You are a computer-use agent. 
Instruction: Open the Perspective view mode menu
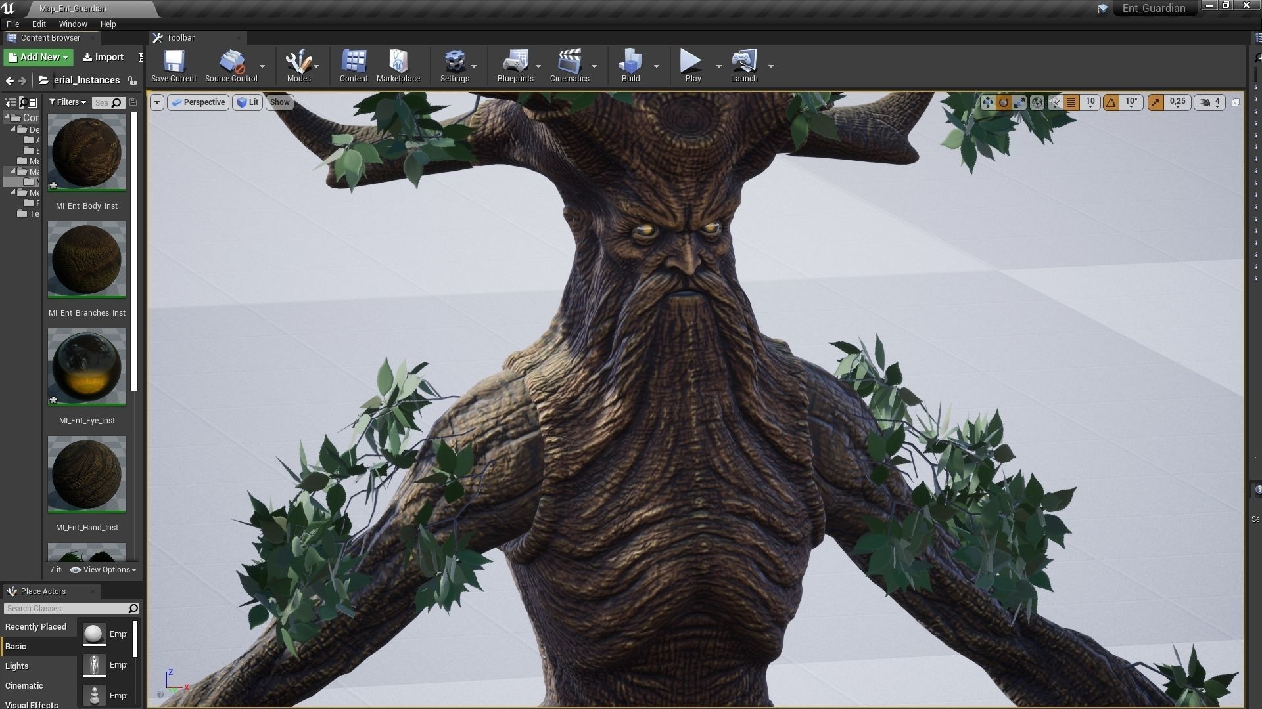[198, 102]
